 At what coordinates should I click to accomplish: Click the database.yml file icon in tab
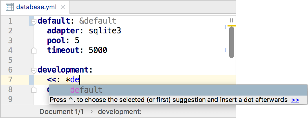click(x=10, y=7)
